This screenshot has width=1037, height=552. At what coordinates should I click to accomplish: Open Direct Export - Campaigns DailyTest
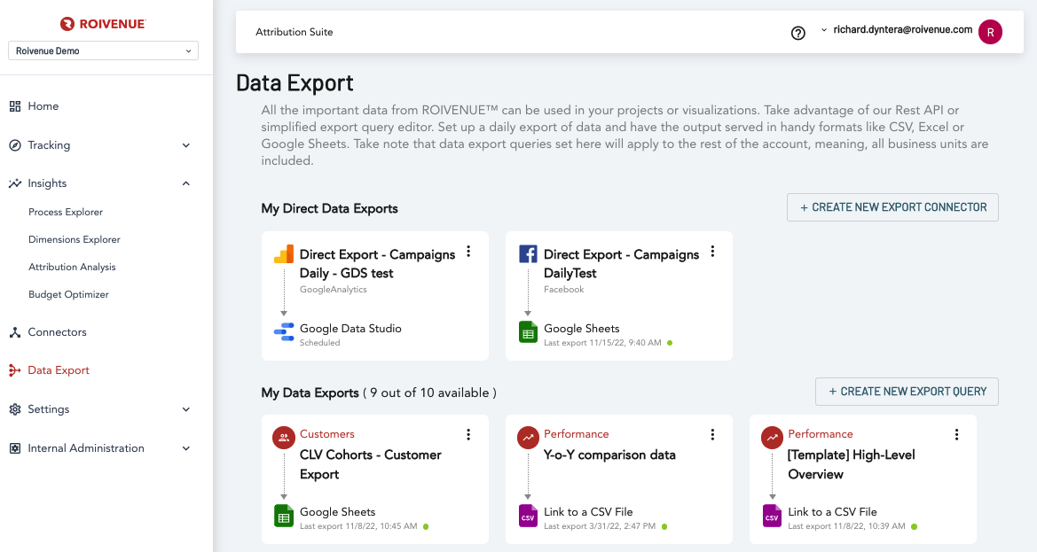click(621, 263)
